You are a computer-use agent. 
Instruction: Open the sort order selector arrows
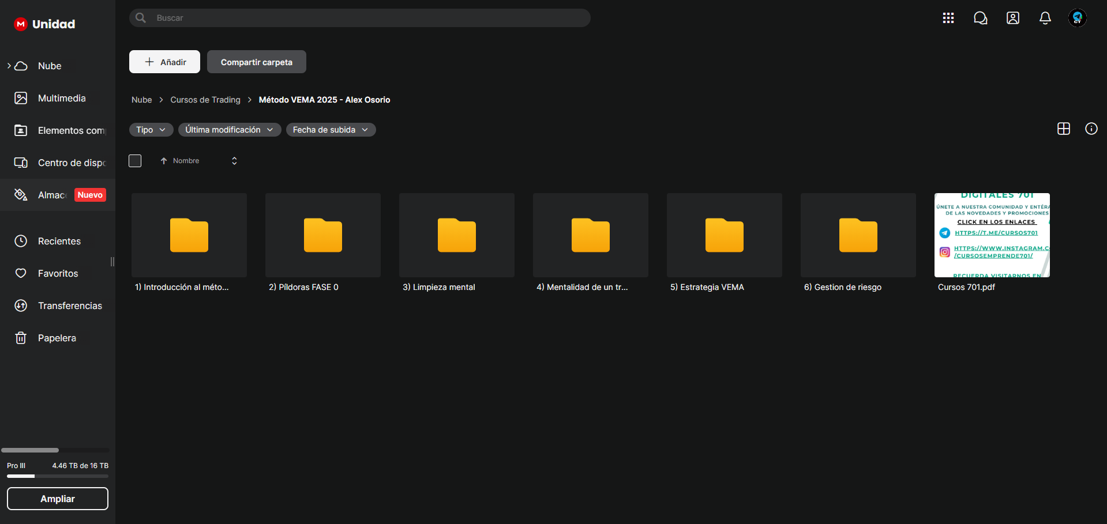(x=234, y=161)
